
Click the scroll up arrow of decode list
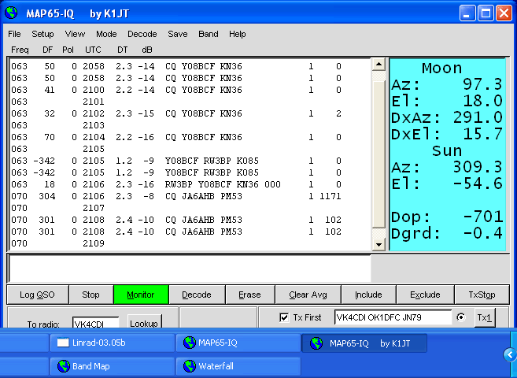[379, 64]
